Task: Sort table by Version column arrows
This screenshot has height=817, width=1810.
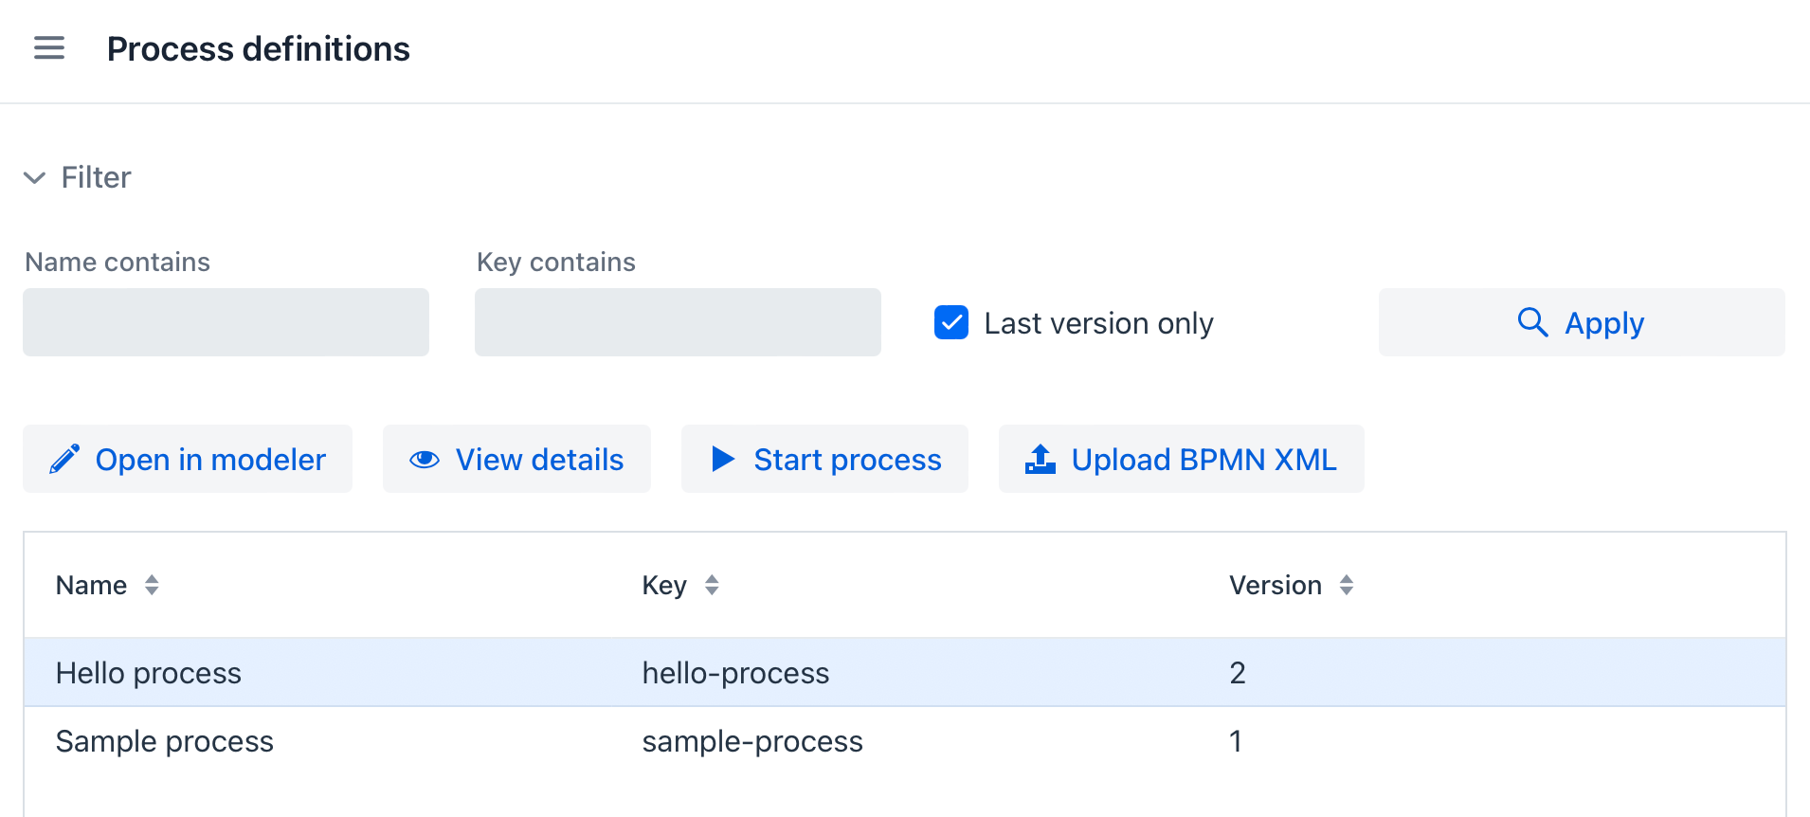Action: point(1346,585)
